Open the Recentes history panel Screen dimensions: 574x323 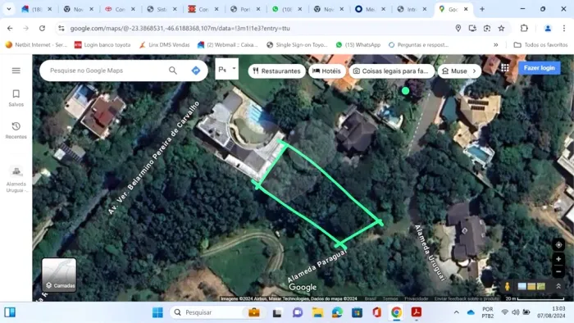pos(16,130)
